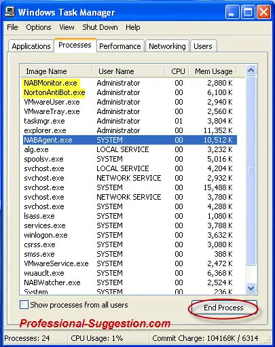The height and width of the screenshot is (347, 275).
Task: Click the Task Manager title bar icon
Action: click(x=10, y=12)
